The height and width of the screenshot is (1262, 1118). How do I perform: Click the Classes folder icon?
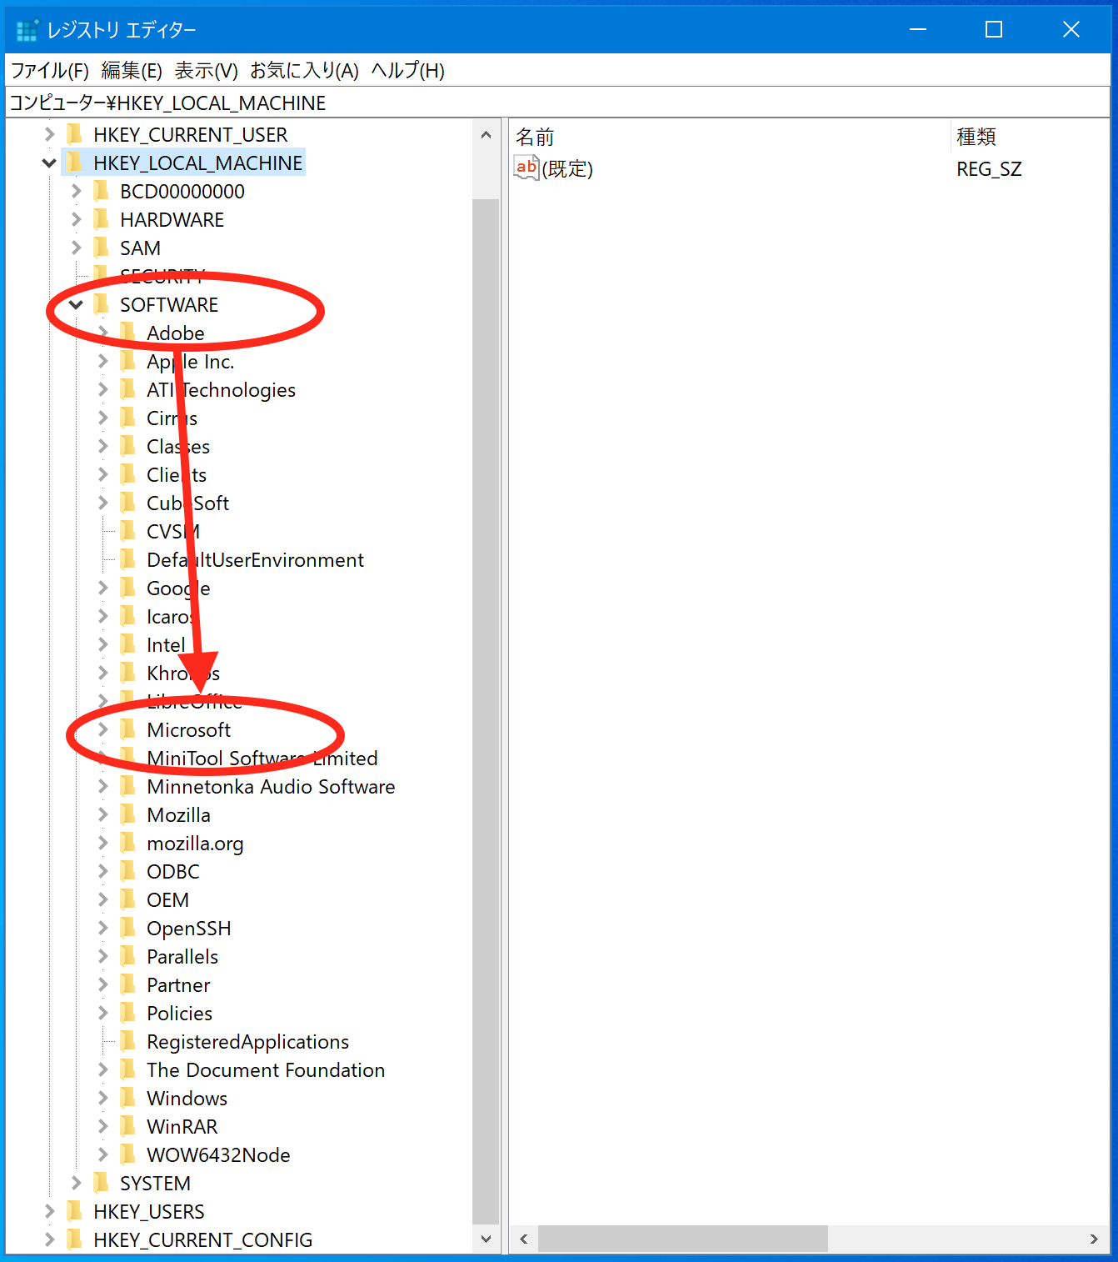pos(127,446)
